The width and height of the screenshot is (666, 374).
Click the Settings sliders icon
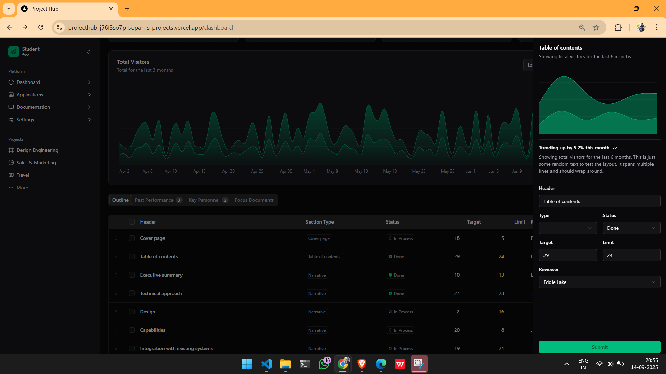pyautogui.click(x=11, y=120)
